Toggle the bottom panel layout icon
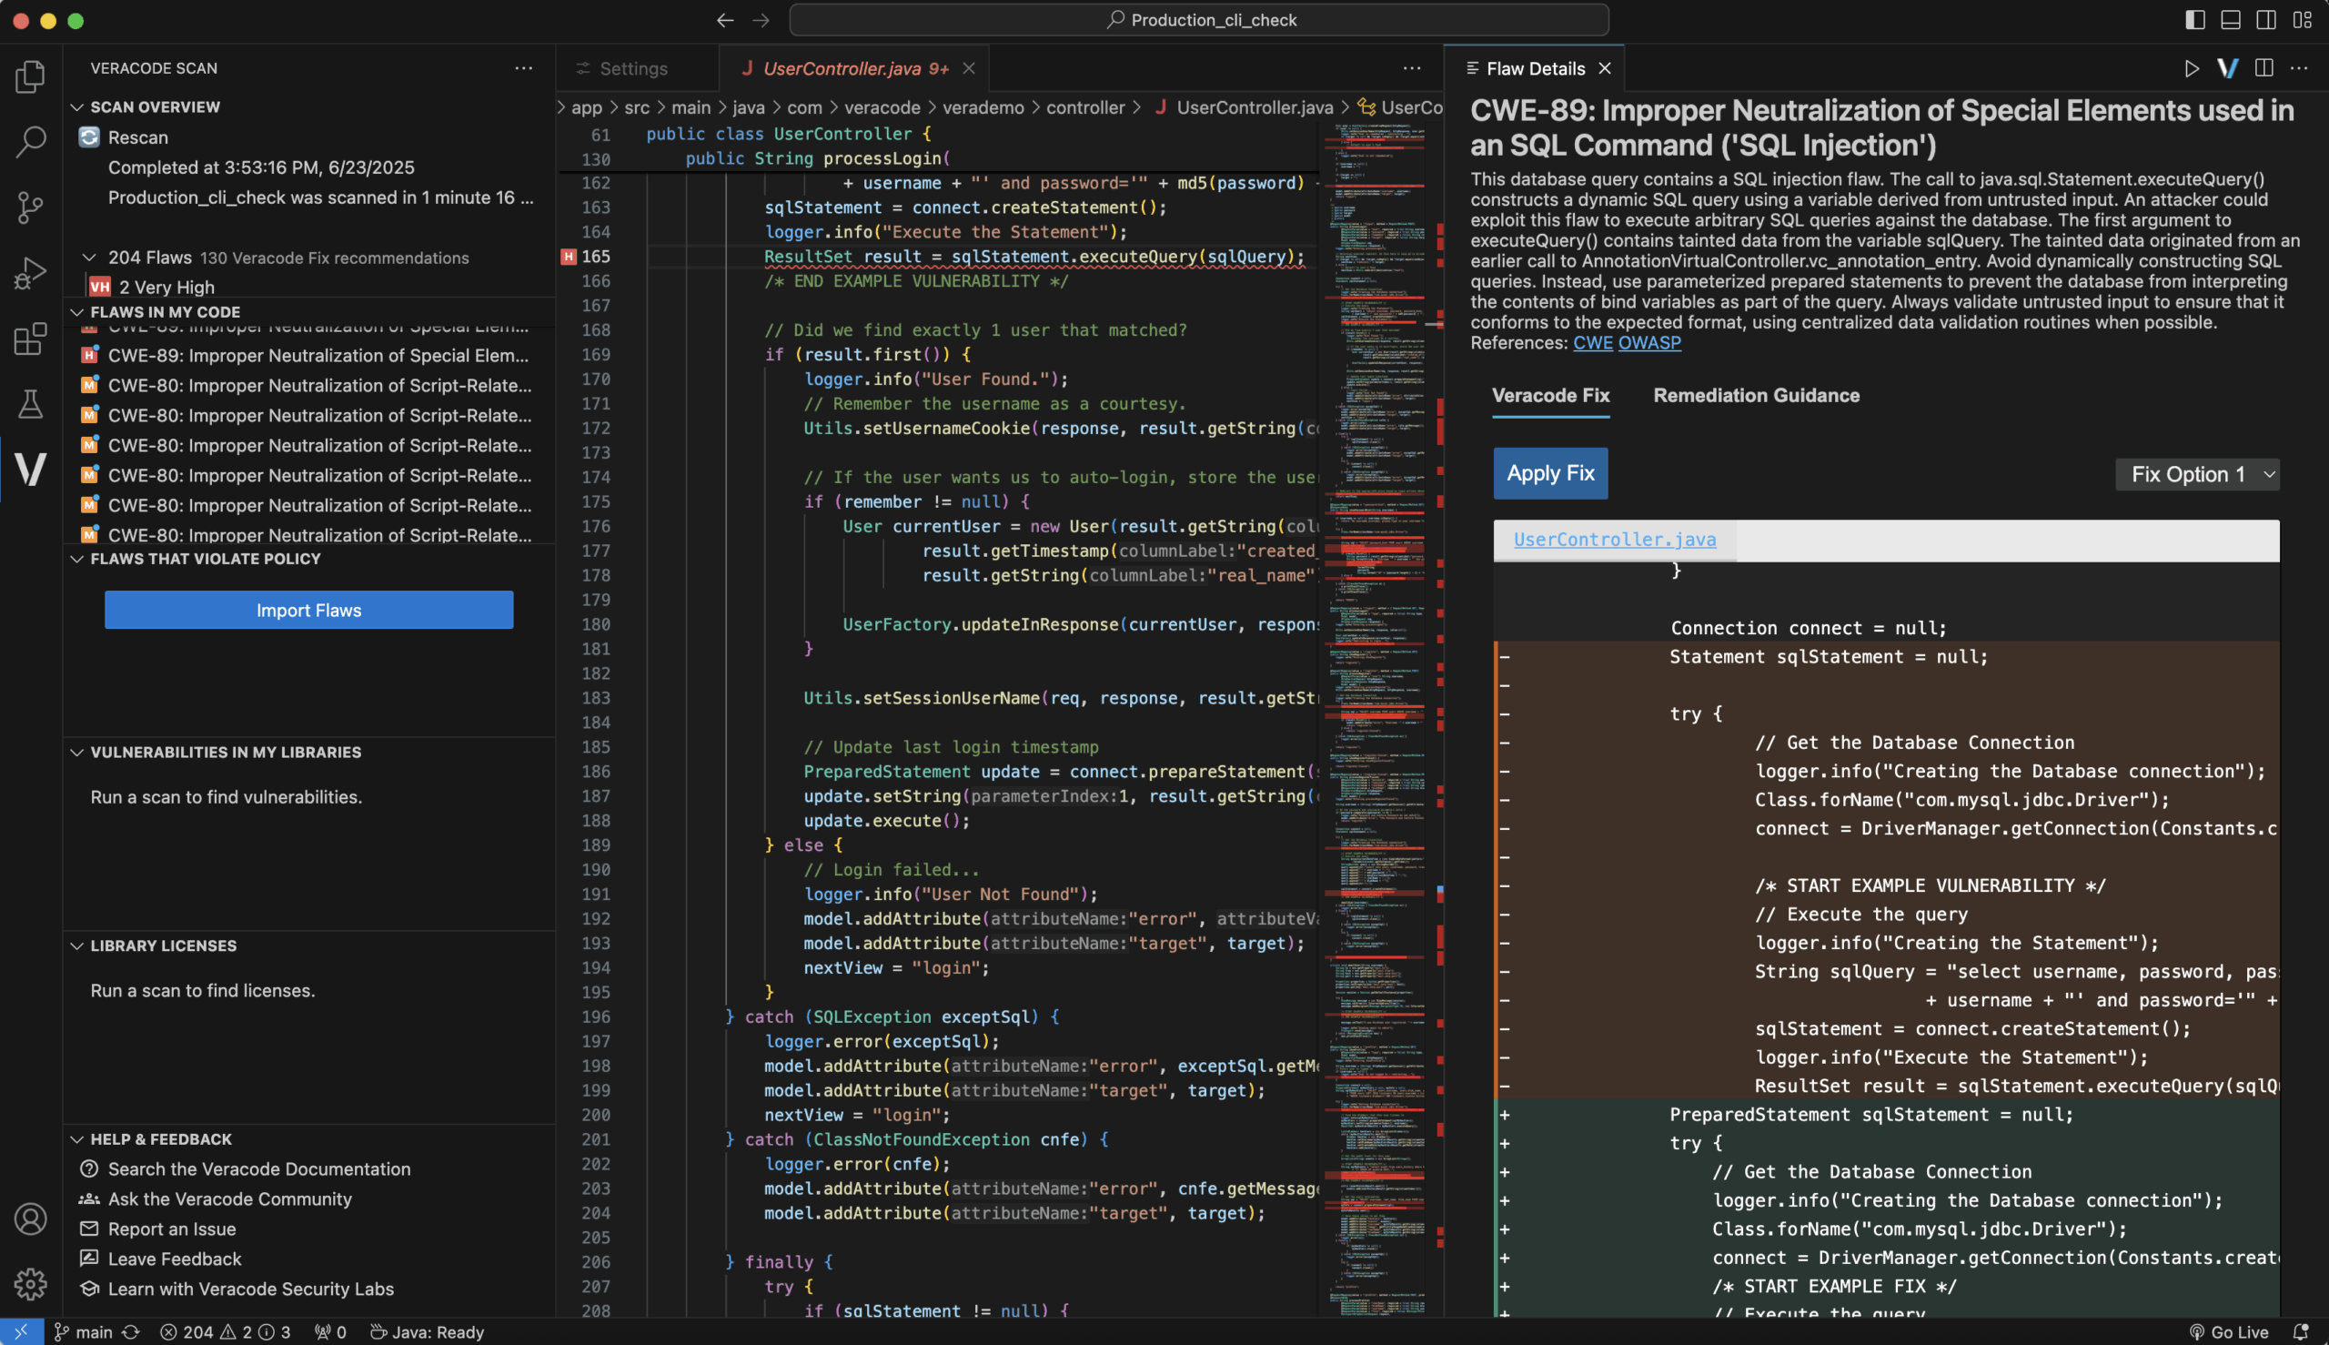 pos(2230,19)
